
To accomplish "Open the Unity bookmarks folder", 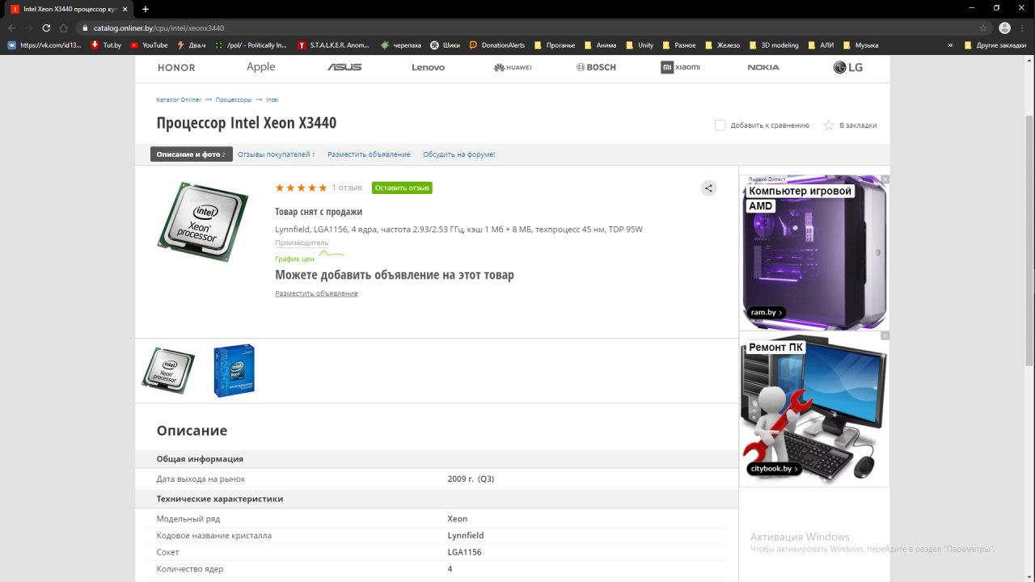I will coord(640,45).
